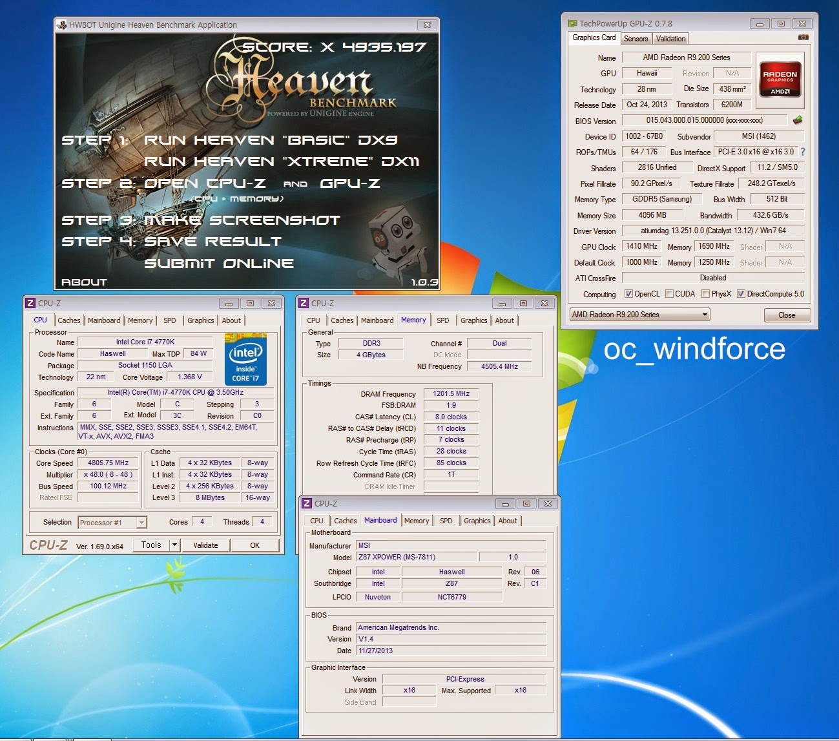This screenshot has height=741, width=839.
Task: Click the American Megatrends Inc. brand field
Action: tap(451, 628)
